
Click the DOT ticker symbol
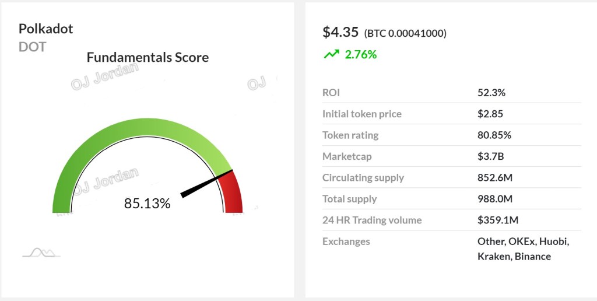click(32, 47)
